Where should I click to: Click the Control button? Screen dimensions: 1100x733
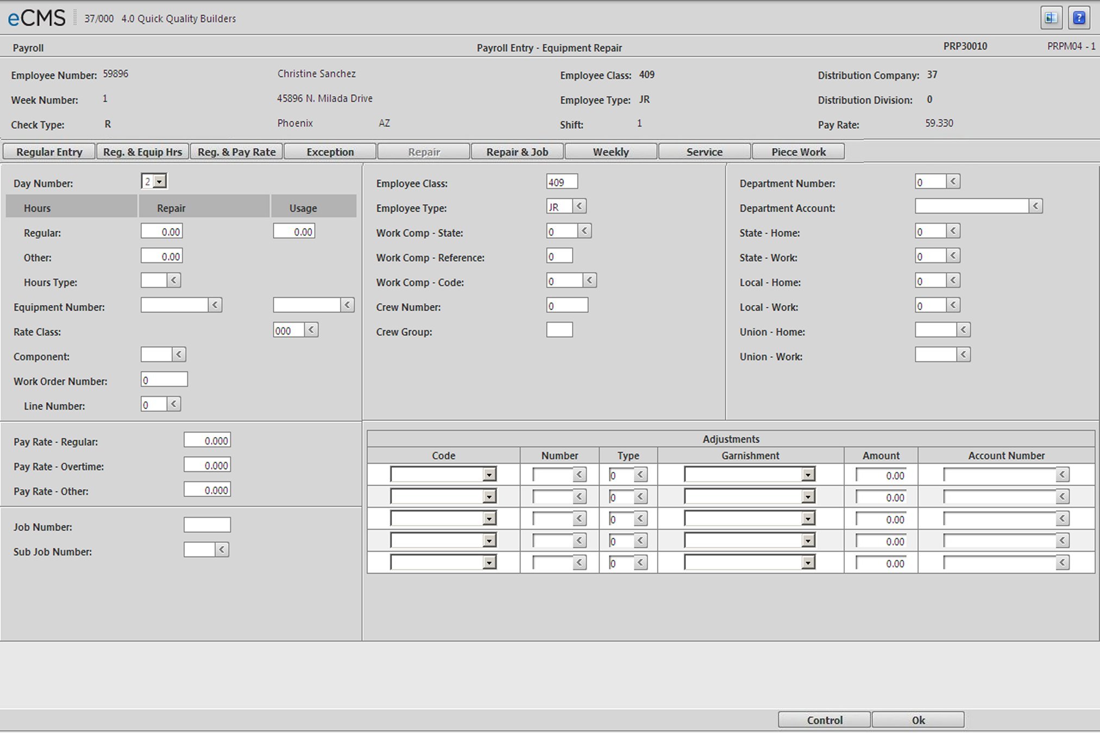(x=825, y=720)
